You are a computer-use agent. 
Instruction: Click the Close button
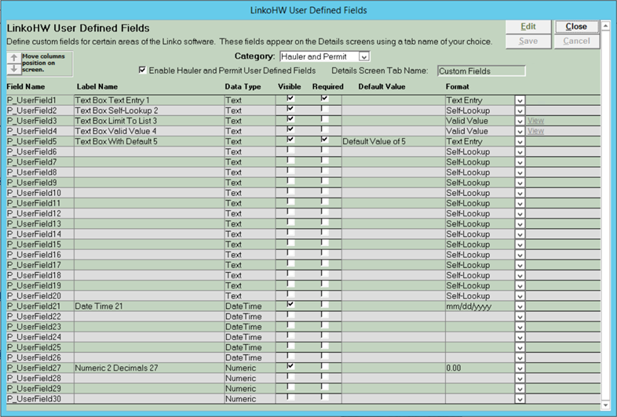(x=576, y=27)
